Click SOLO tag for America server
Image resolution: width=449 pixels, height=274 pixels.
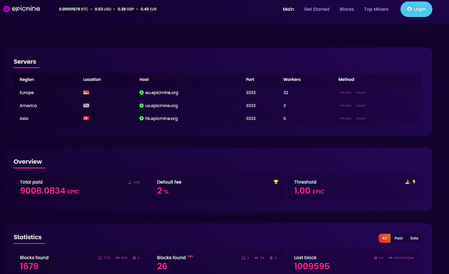tap(361, 106)
